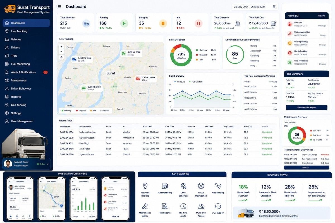Click Stopped legend swatch in Fleet Utilization

pos(197,55)
